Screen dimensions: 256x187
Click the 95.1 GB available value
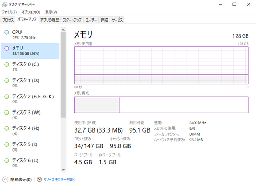pos(140,130)
